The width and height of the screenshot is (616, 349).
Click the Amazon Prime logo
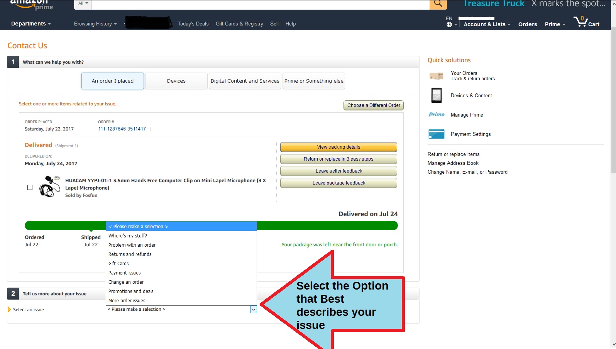point(32,5)
